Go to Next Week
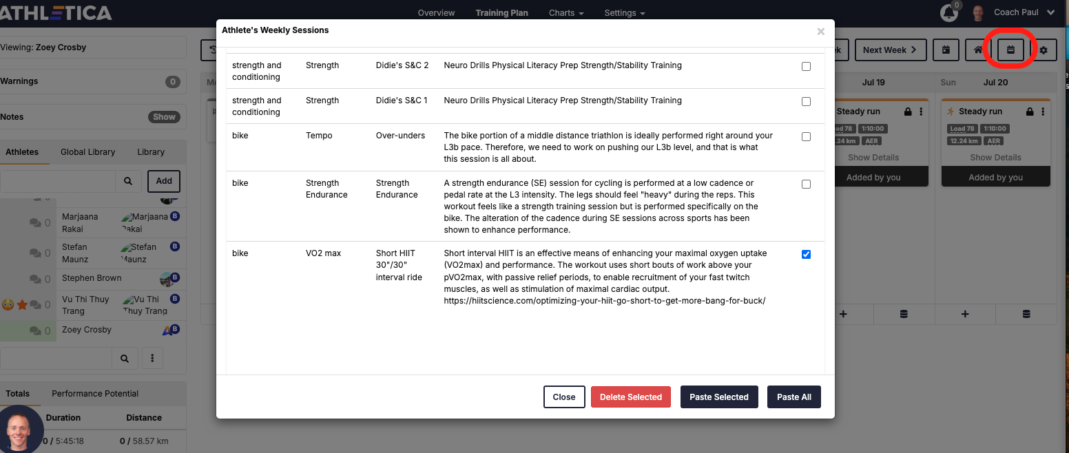 pos(890,50)
